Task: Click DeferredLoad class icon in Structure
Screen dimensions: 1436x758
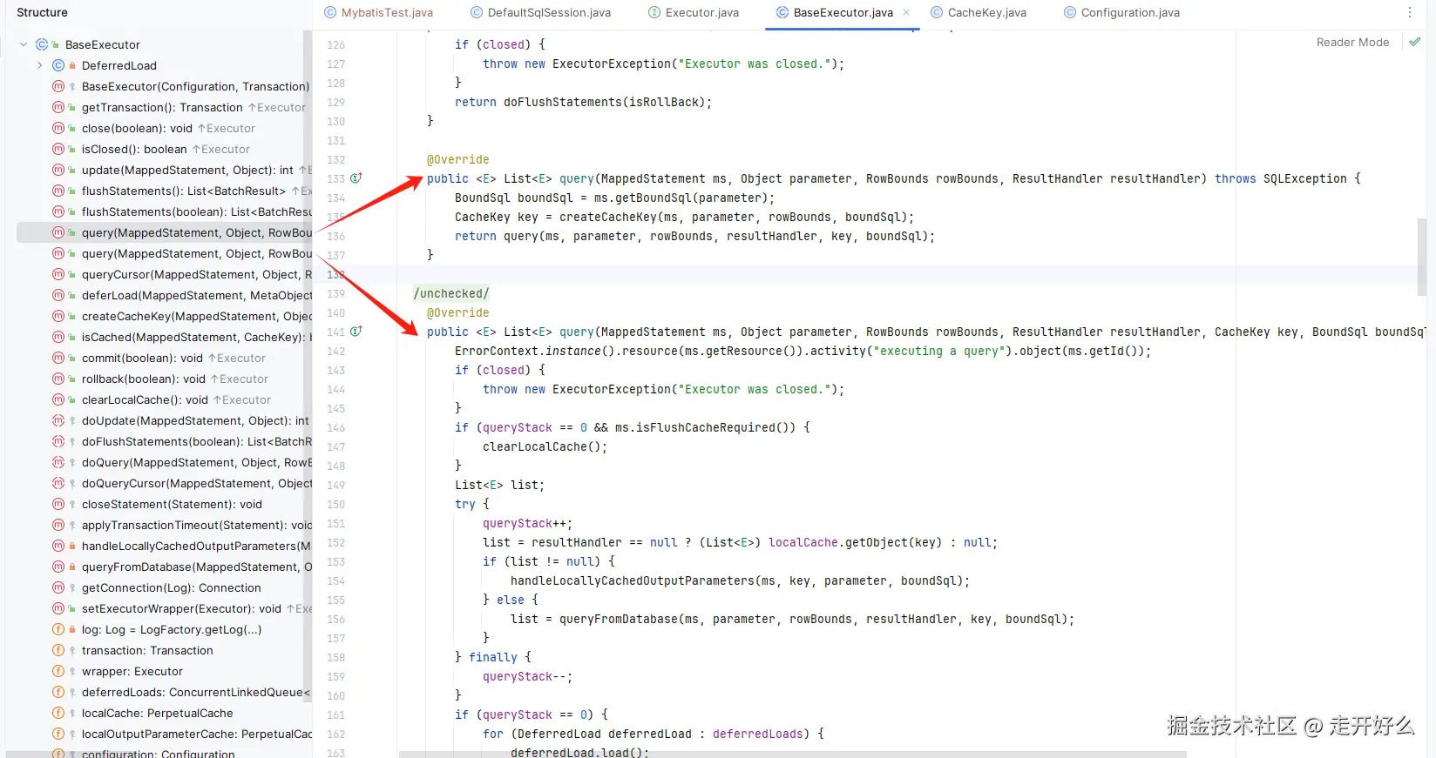Action: [58, 65]
